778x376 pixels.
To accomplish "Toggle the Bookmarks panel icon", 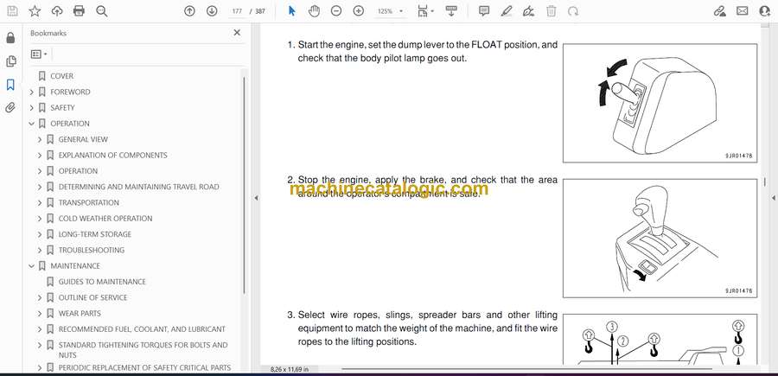I will 10,85.
